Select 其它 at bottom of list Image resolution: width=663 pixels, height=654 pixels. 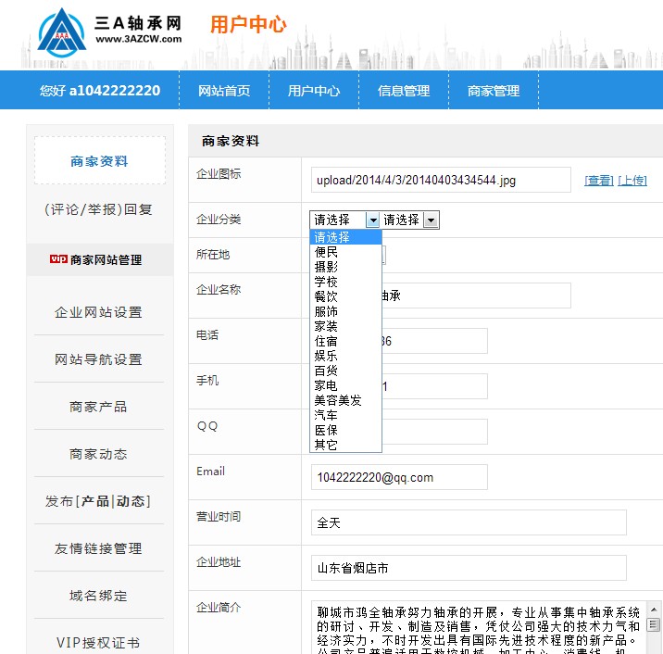(326, 445)
